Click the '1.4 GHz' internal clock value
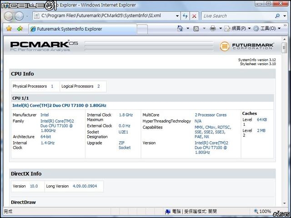291x218 pixels. point(48,143)
